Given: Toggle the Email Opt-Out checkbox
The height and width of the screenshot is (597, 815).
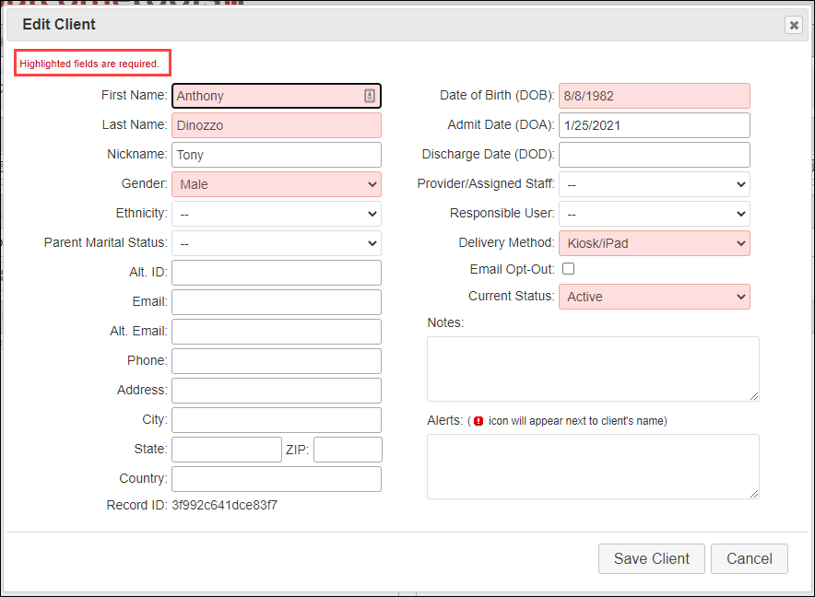Looking at the screenshot, I should click(x=569, y=269).
